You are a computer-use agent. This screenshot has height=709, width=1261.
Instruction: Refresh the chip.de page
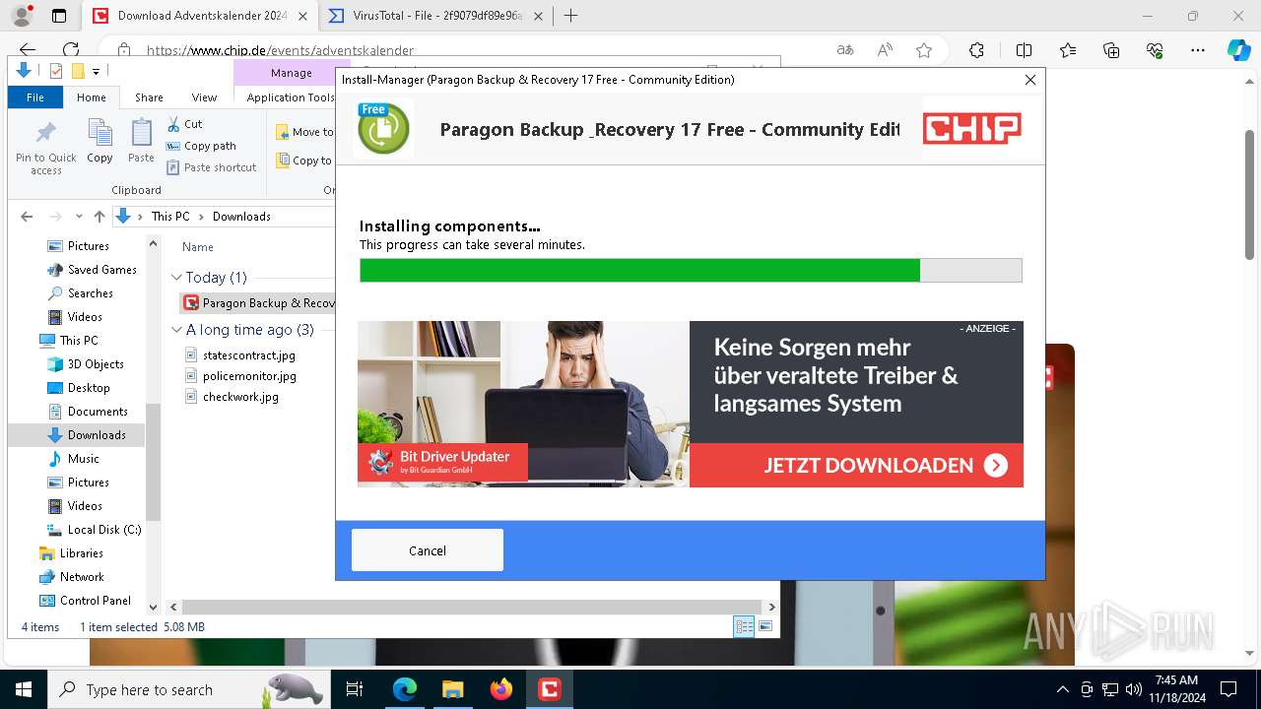point(71,50)
